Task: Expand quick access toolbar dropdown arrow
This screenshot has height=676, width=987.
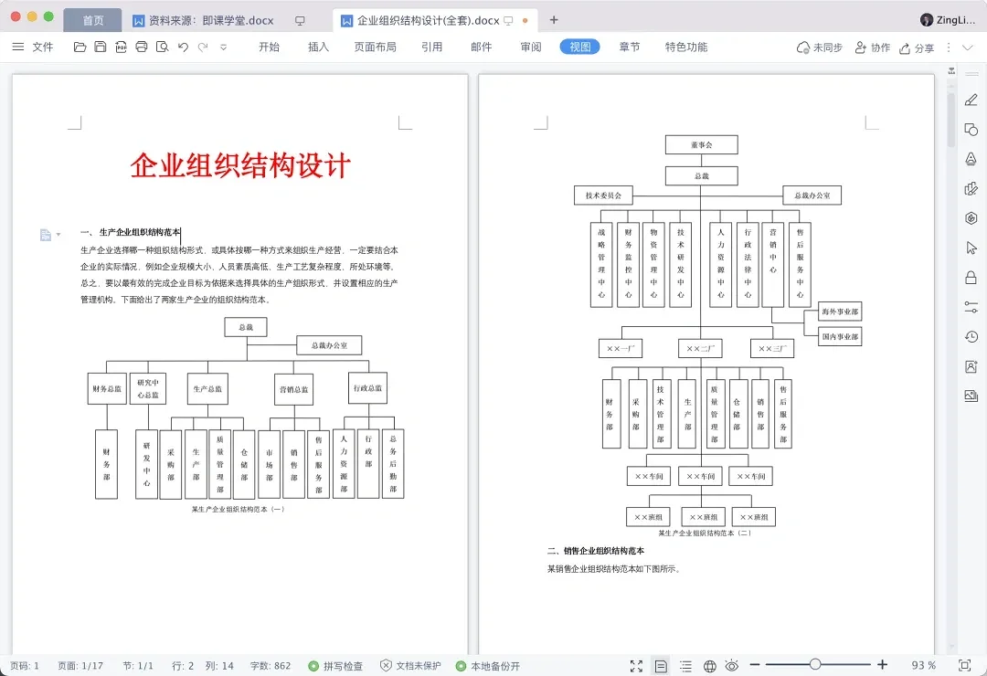Action: tap(223, 48)
